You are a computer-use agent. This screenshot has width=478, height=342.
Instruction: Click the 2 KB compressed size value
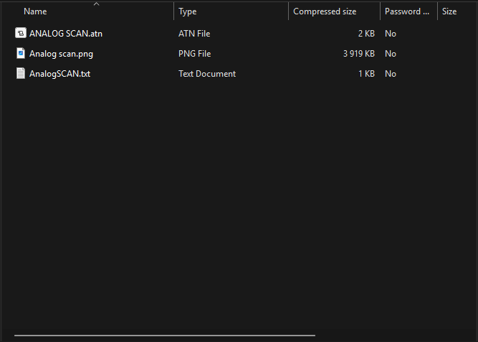click(366, 34)
